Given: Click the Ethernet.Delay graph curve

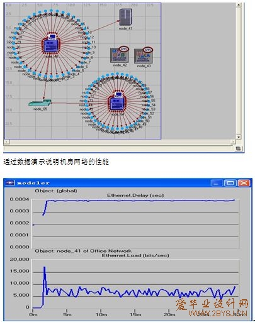Looking at the screenshot, I should click(x=139, y=201).
